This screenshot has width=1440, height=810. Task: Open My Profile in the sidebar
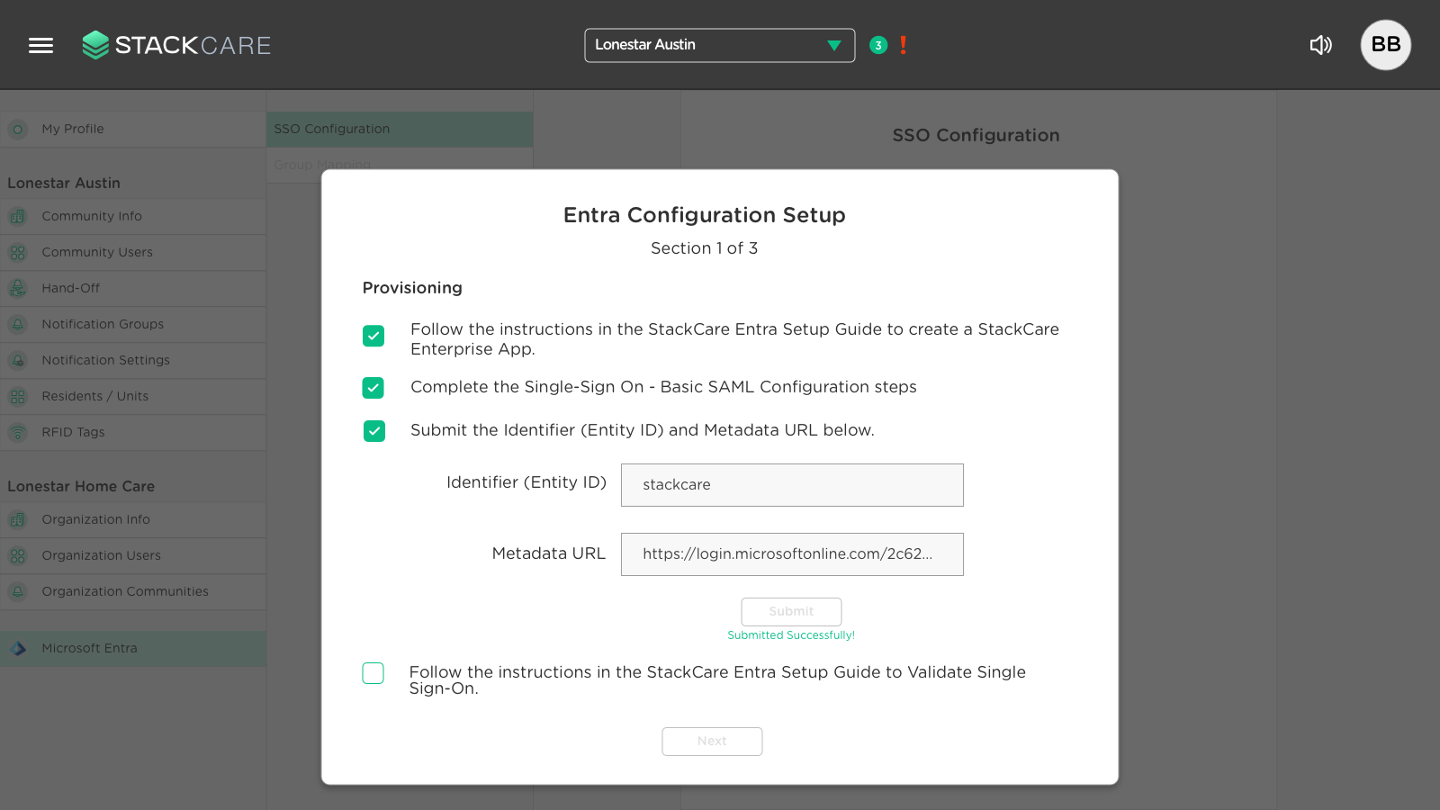click(x=133, y=130)
